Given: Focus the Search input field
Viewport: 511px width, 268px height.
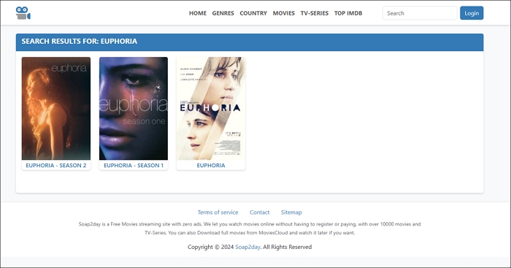Looking at the screenshot, I should pyautogui.click(x=420, y=13).
